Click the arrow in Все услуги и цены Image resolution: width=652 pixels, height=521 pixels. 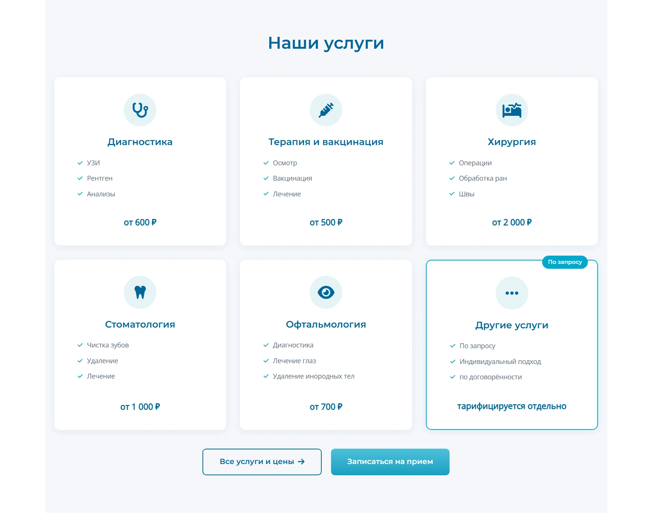(301, 462)
